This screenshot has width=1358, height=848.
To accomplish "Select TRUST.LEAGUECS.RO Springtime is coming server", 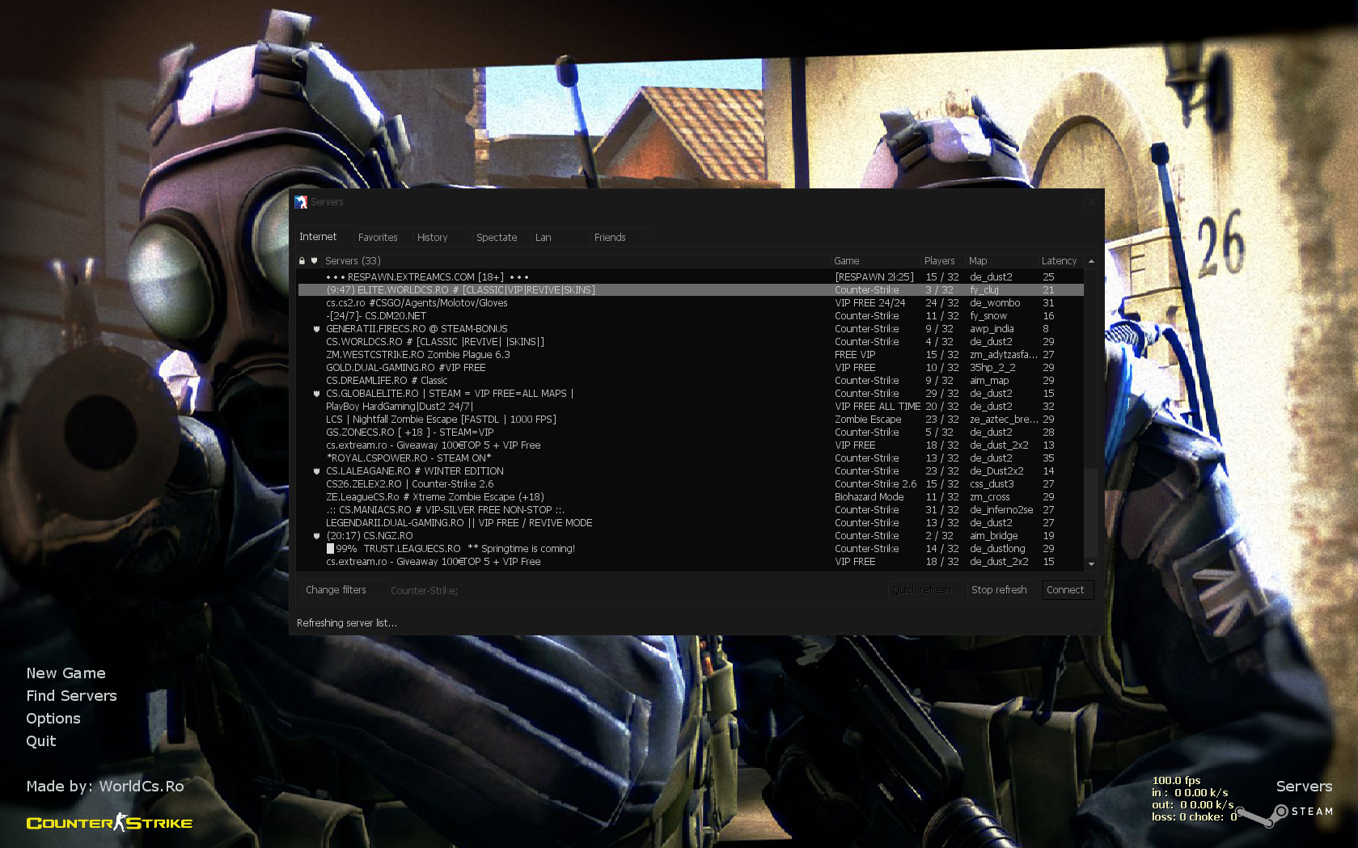I will point(691,549).
